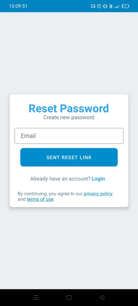Tap the Android back navigation triangle
The image size is (138, 306).
coord(102,297)
